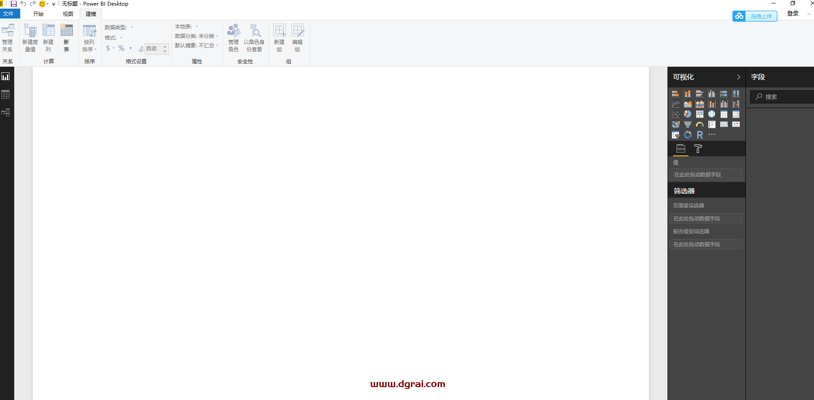Insert a card (123) visual
814x400 pixels.
(724, 124)
